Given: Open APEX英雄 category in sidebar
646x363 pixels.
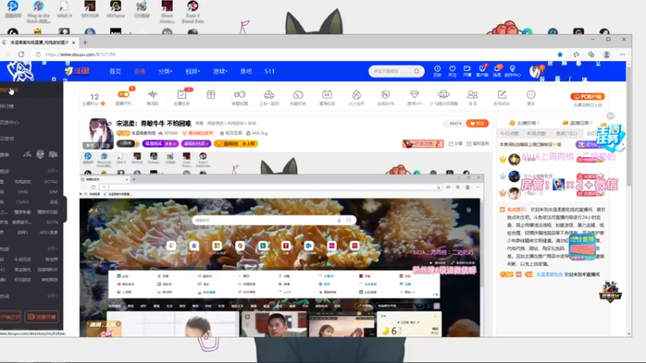Looking at the screenshot, I should tap(48, 232).
